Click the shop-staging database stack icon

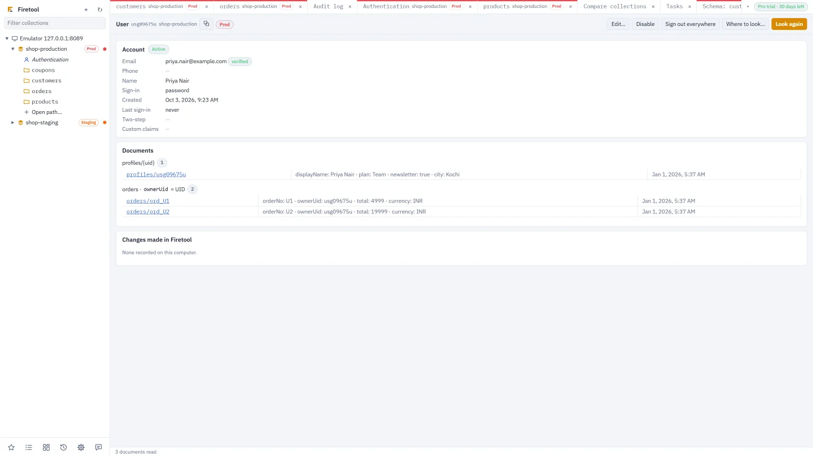tap(21, 122)
